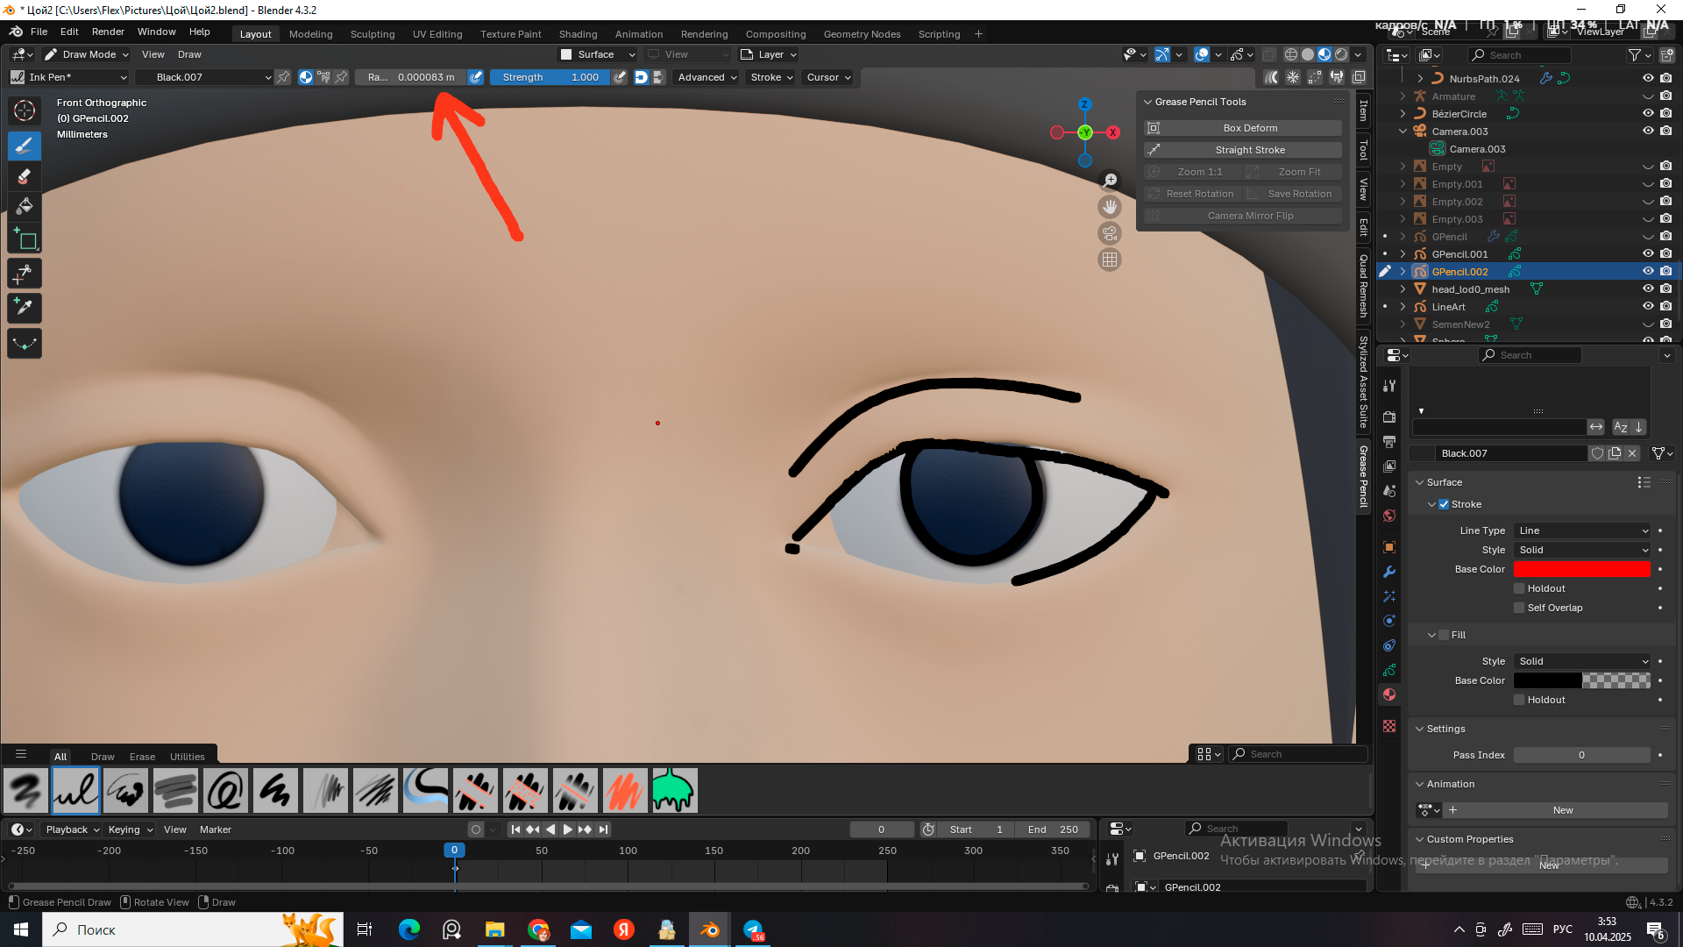Click the End frame field

[1052, 830]
